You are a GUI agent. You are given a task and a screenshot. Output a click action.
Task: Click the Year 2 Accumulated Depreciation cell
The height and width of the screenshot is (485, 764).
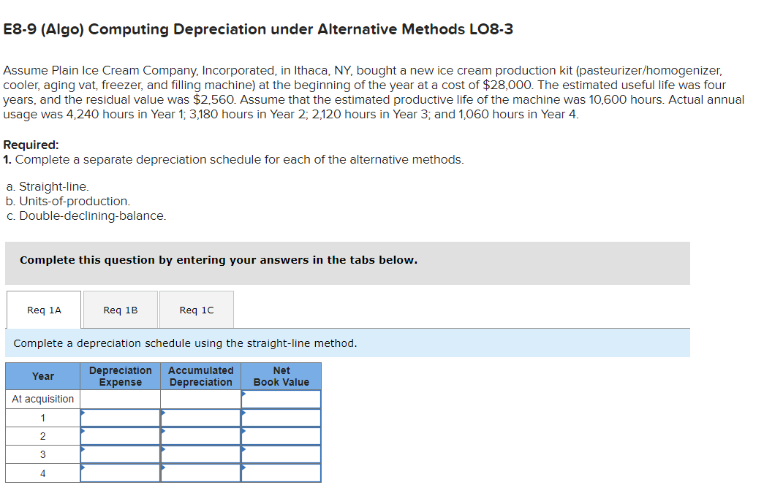(x=201, y=435)
